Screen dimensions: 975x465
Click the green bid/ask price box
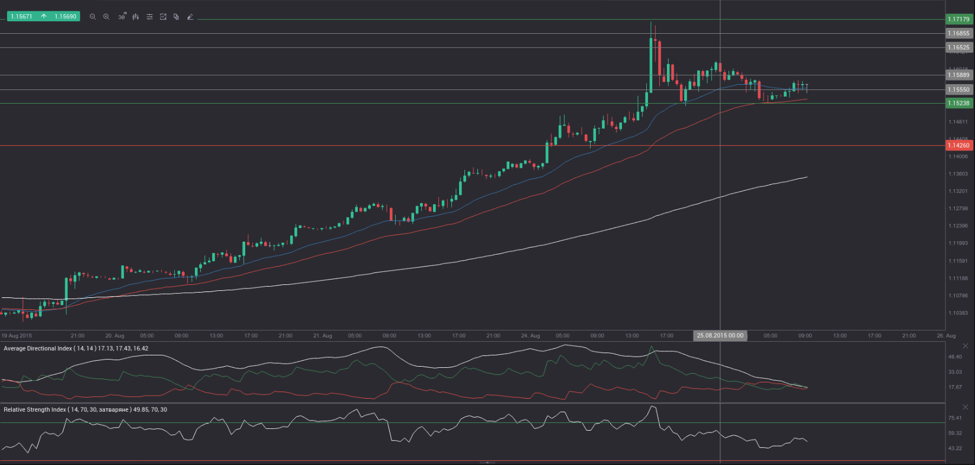pyautogui.click(x=43, y=17)
